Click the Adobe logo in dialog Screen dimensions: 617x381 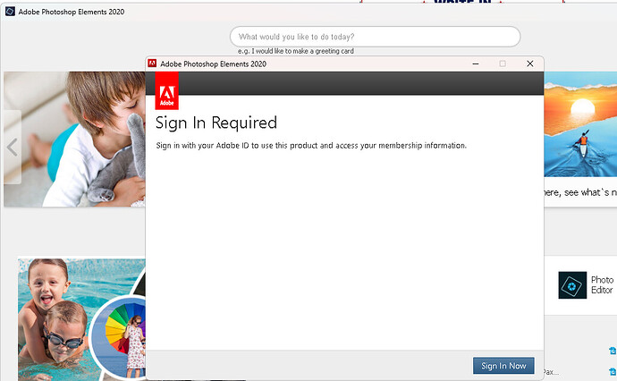(167, 91)
